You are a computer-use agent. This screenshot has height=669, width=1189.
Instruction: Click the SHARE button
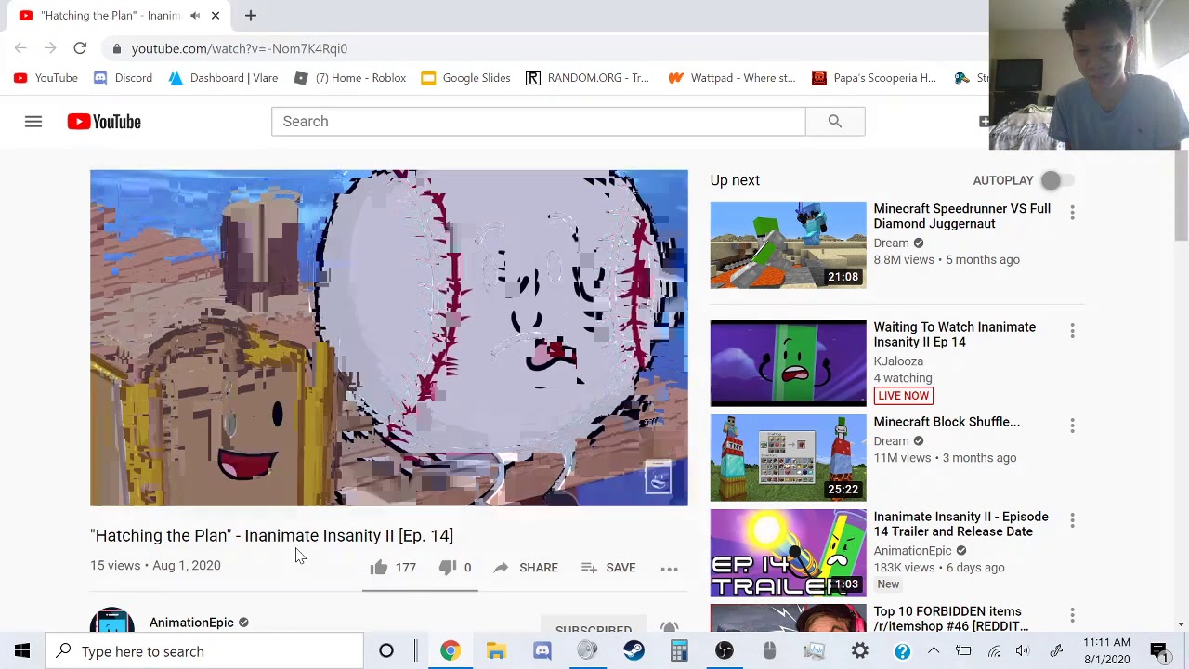[526, 568]
